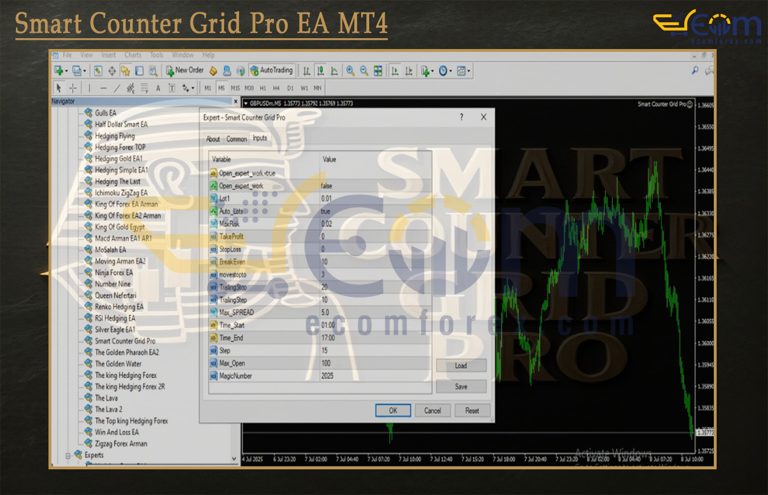This screenshot has width=768, height=495.
Task: Switch chart to M15 timeframe
Action: coord(235,88)
